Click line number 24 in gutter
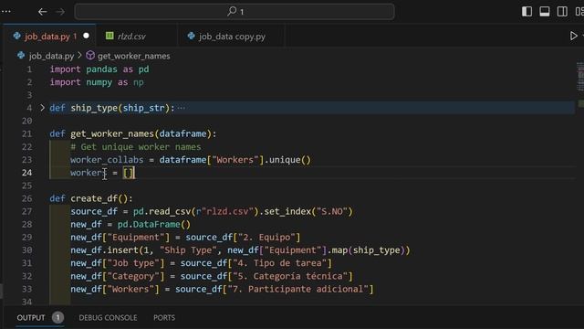Viewport: 584px width, 329px height. click(x=26, y=173)
